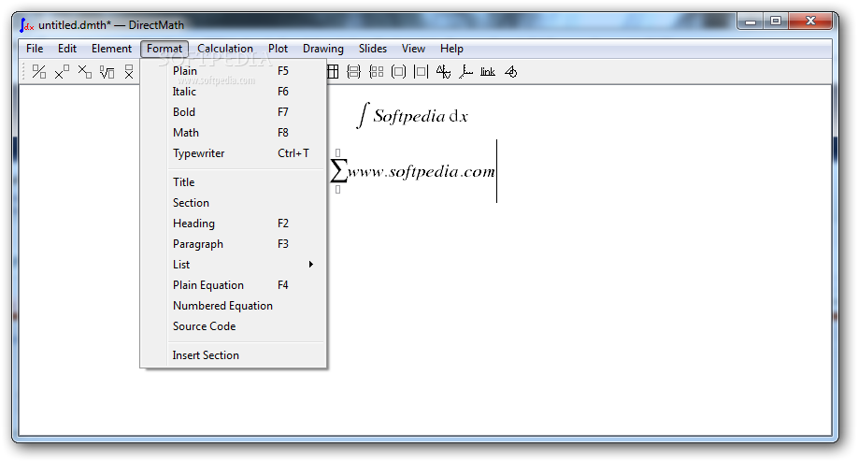Insert the absolute value bars element
This screenshot has height=462, width=858.
click(x=421, y=72)
